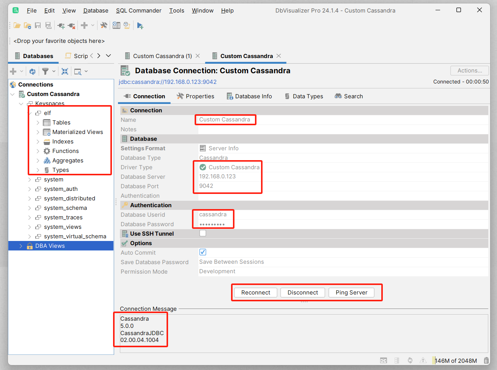Expand the DBA Views node
Viewport: 497px width, 370px height.
click(21, 246)
